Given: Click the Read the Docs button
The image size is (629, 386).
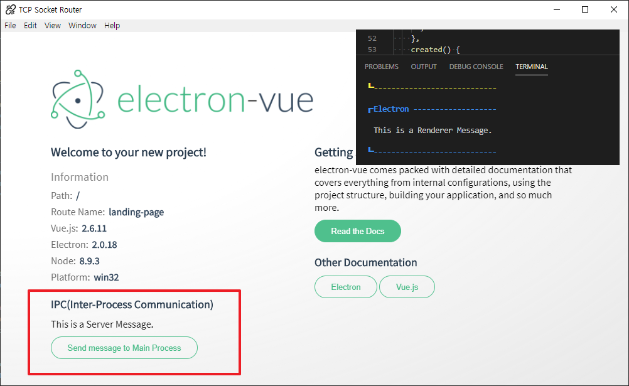Looking at the screenshot, I should point(357,231).
